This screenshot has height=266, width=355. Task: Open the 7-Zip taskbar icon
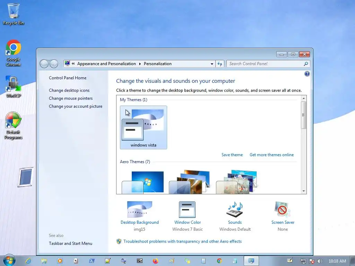[140, 261]
